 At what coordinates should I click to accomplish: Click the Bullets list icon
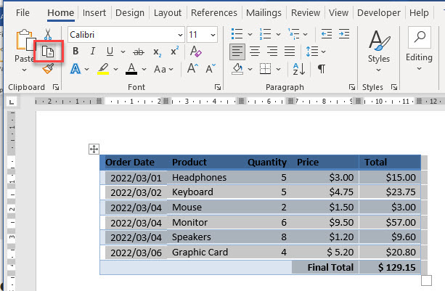pyautogui.click(x=236, y=34)
